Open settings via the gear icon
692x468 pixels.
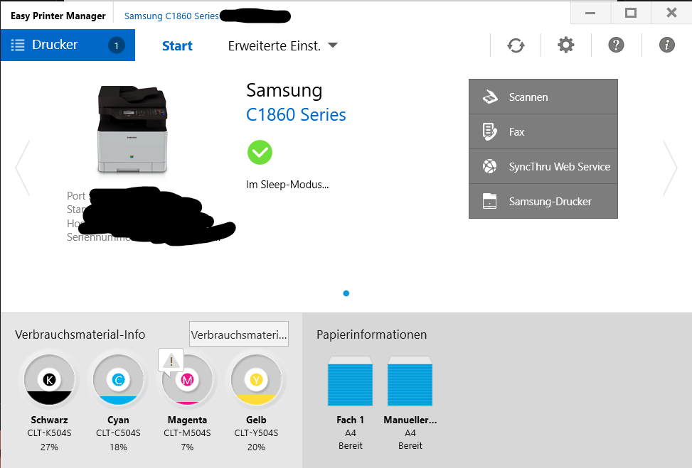pyautogui.click(x=566, y=45)
